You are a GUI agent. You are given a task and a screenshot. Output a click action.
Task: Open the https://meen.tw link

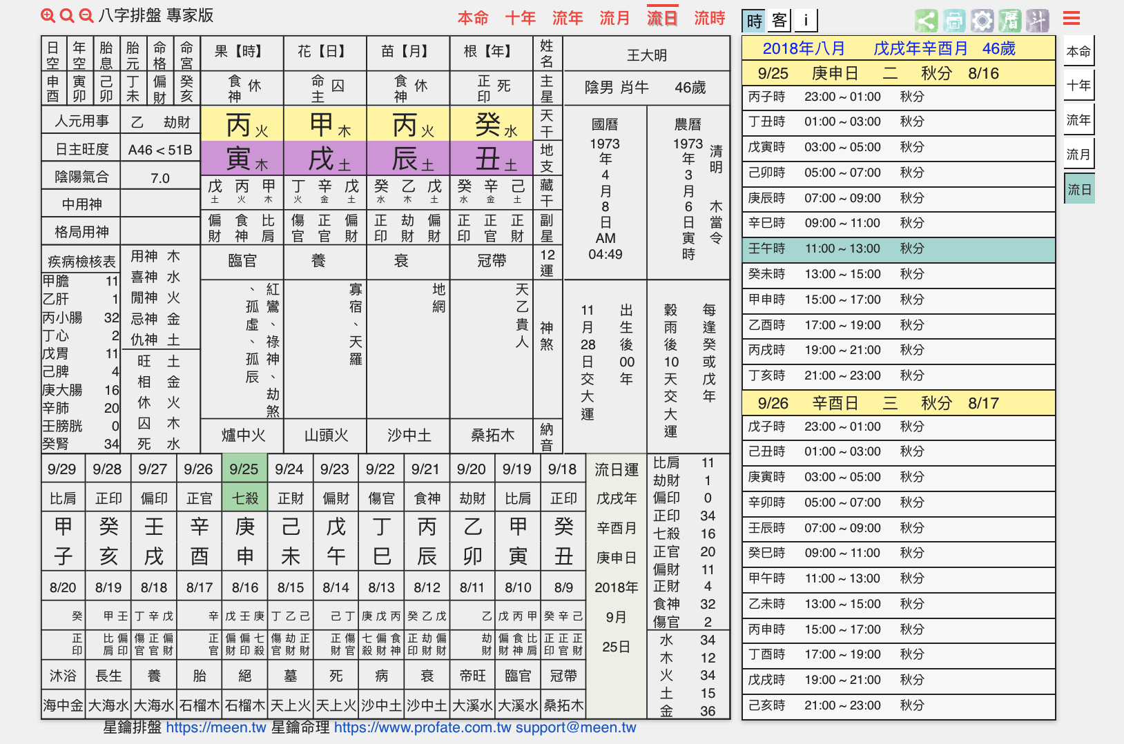[216, 727]
